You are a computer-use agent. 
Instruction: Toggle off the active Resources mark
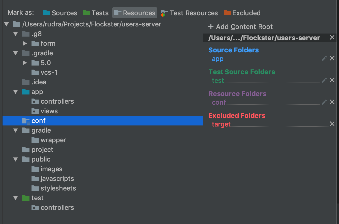(134, 13)
